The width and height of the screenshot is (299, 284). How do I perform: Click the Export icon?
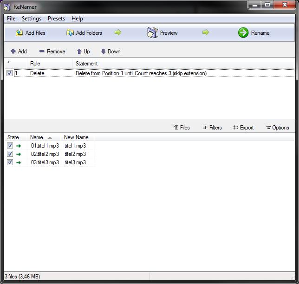(x=236, y=127)
